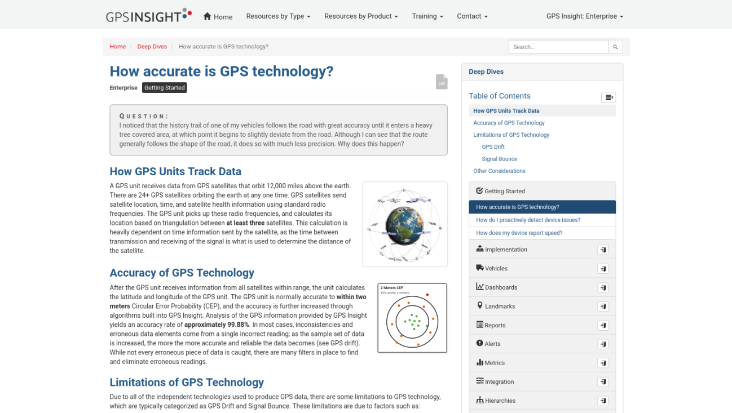The height and width of the screenshot is (413, 732).
Task: Expand Reports with its arrow icon
Action: tap(603, 326)
